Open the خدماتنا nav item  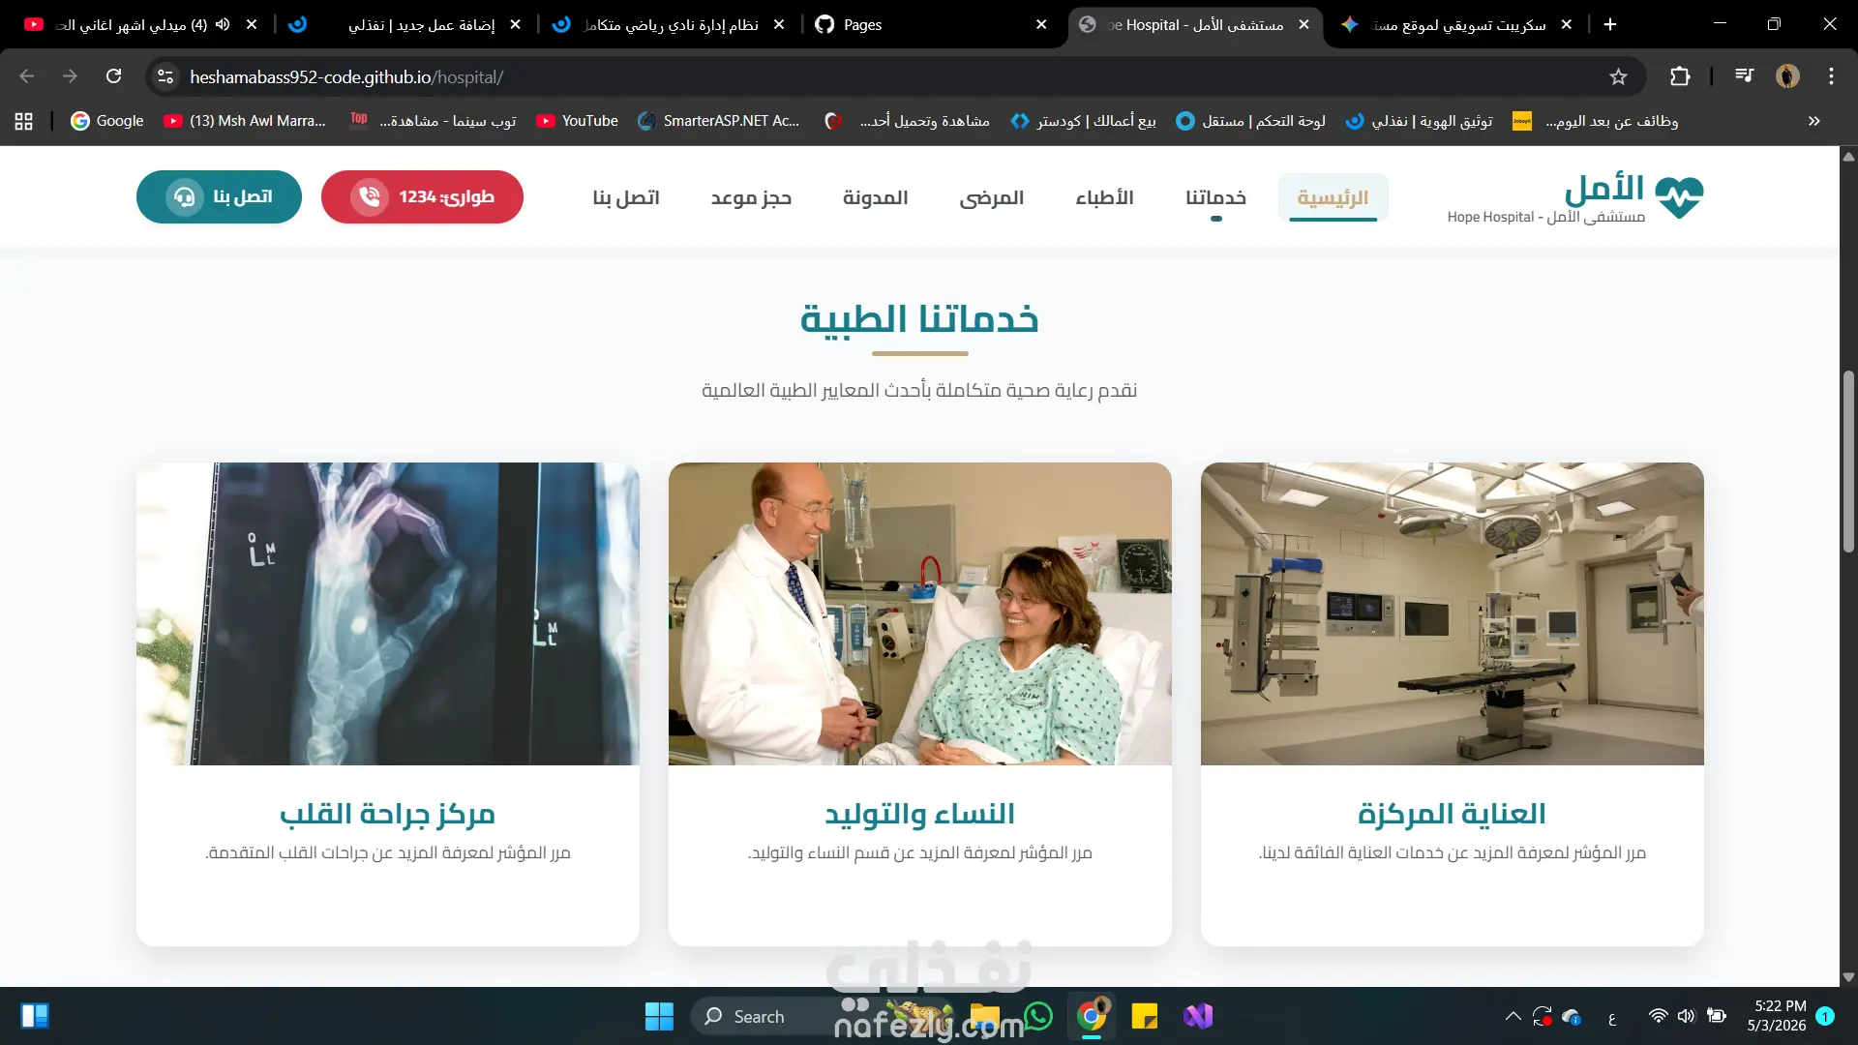[x=1215, y=197]
